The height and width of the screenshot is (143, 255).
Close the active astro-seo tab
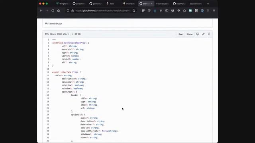pos(152,4)
